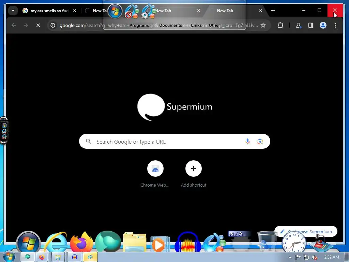349x262 pixels.
Task: Open Action Center flag icon
Action: click(x=298, y=257)
